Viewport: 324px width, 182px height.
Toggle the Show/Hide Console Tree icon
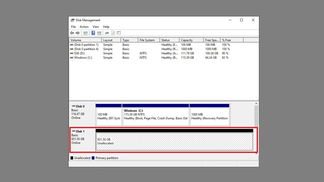point(86,33)
